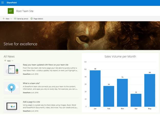The width and height of the screenshot is (160, 115).
Task: Click the 35 data label above Apr
Action: pyautogui.click(x=136, y=92)
